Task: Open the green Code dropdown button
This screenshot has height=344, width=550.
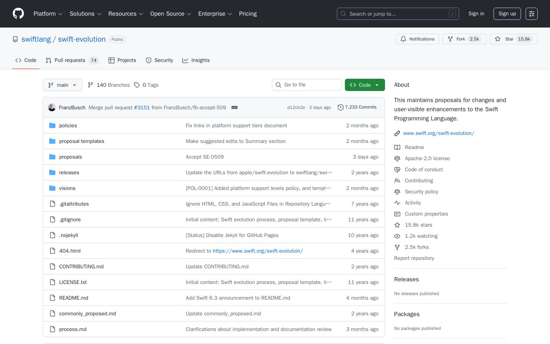Action: pos(365,85)
